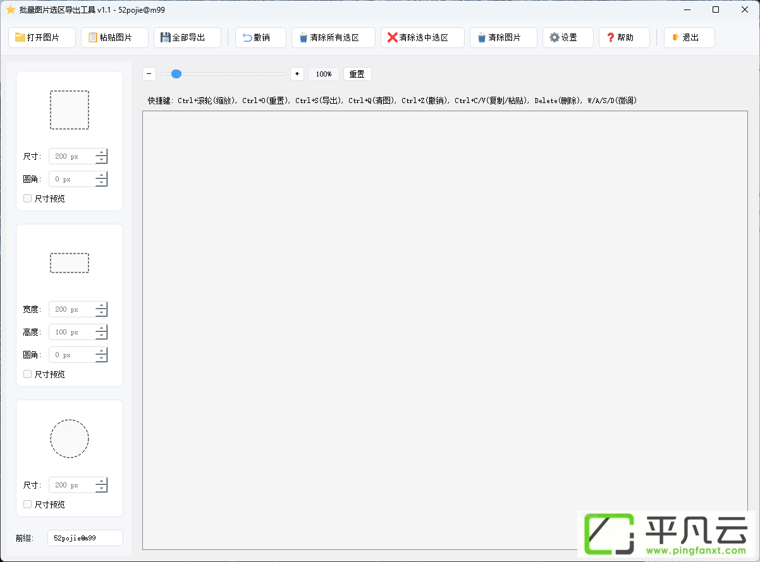This screenshot has height=562, width=760.
Task: Click the zoom in plus button
Action: (x=297, y=74)
